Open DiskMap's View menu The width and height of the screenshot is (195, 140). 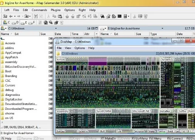coord(68,48)
